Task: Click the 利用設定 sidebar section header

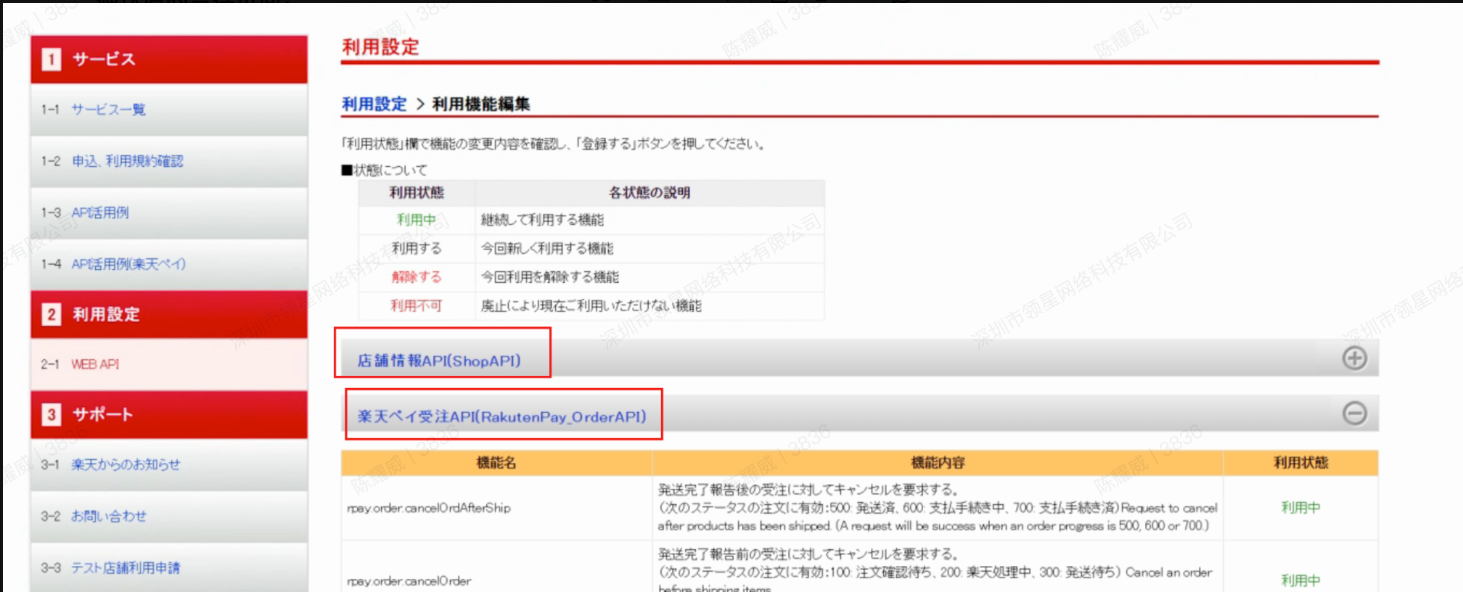Action: pyautogui.click(x=168, y=314)
